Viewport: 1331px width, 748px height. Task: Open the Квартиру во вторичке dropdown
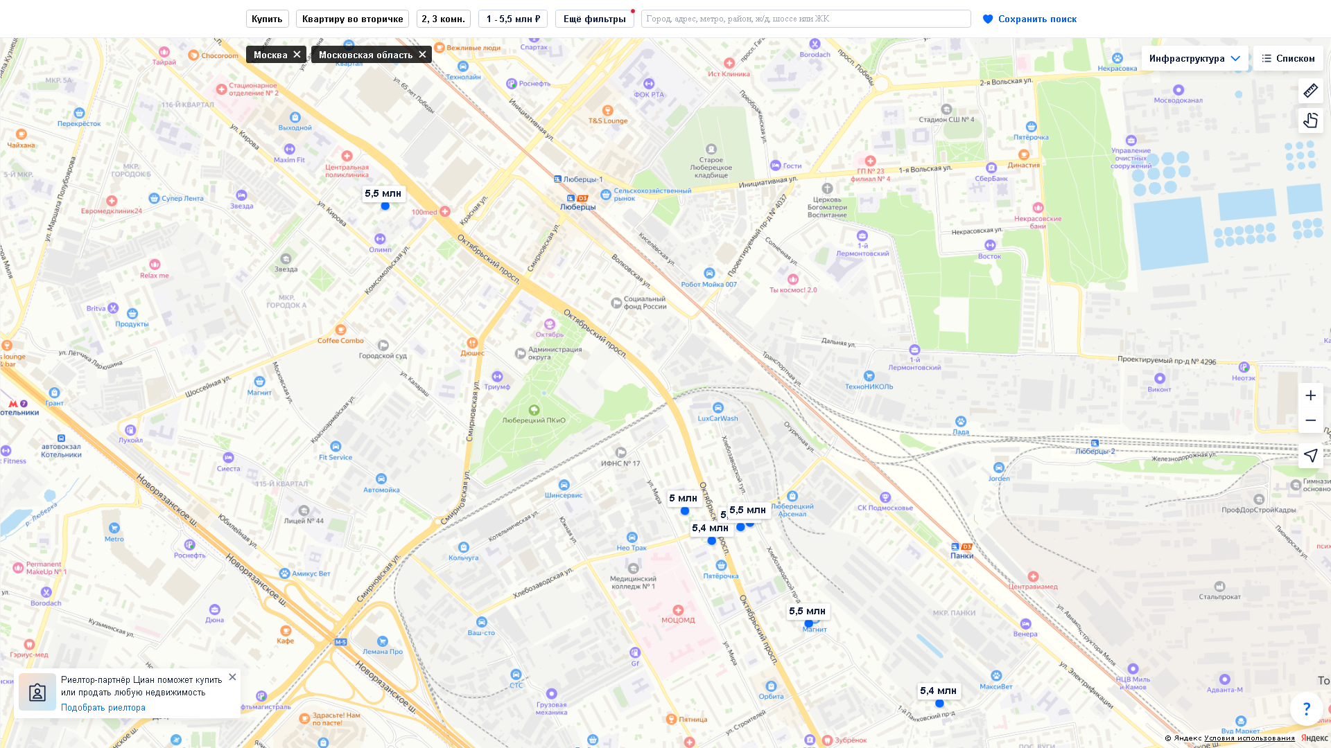click(x=352, y=19)
